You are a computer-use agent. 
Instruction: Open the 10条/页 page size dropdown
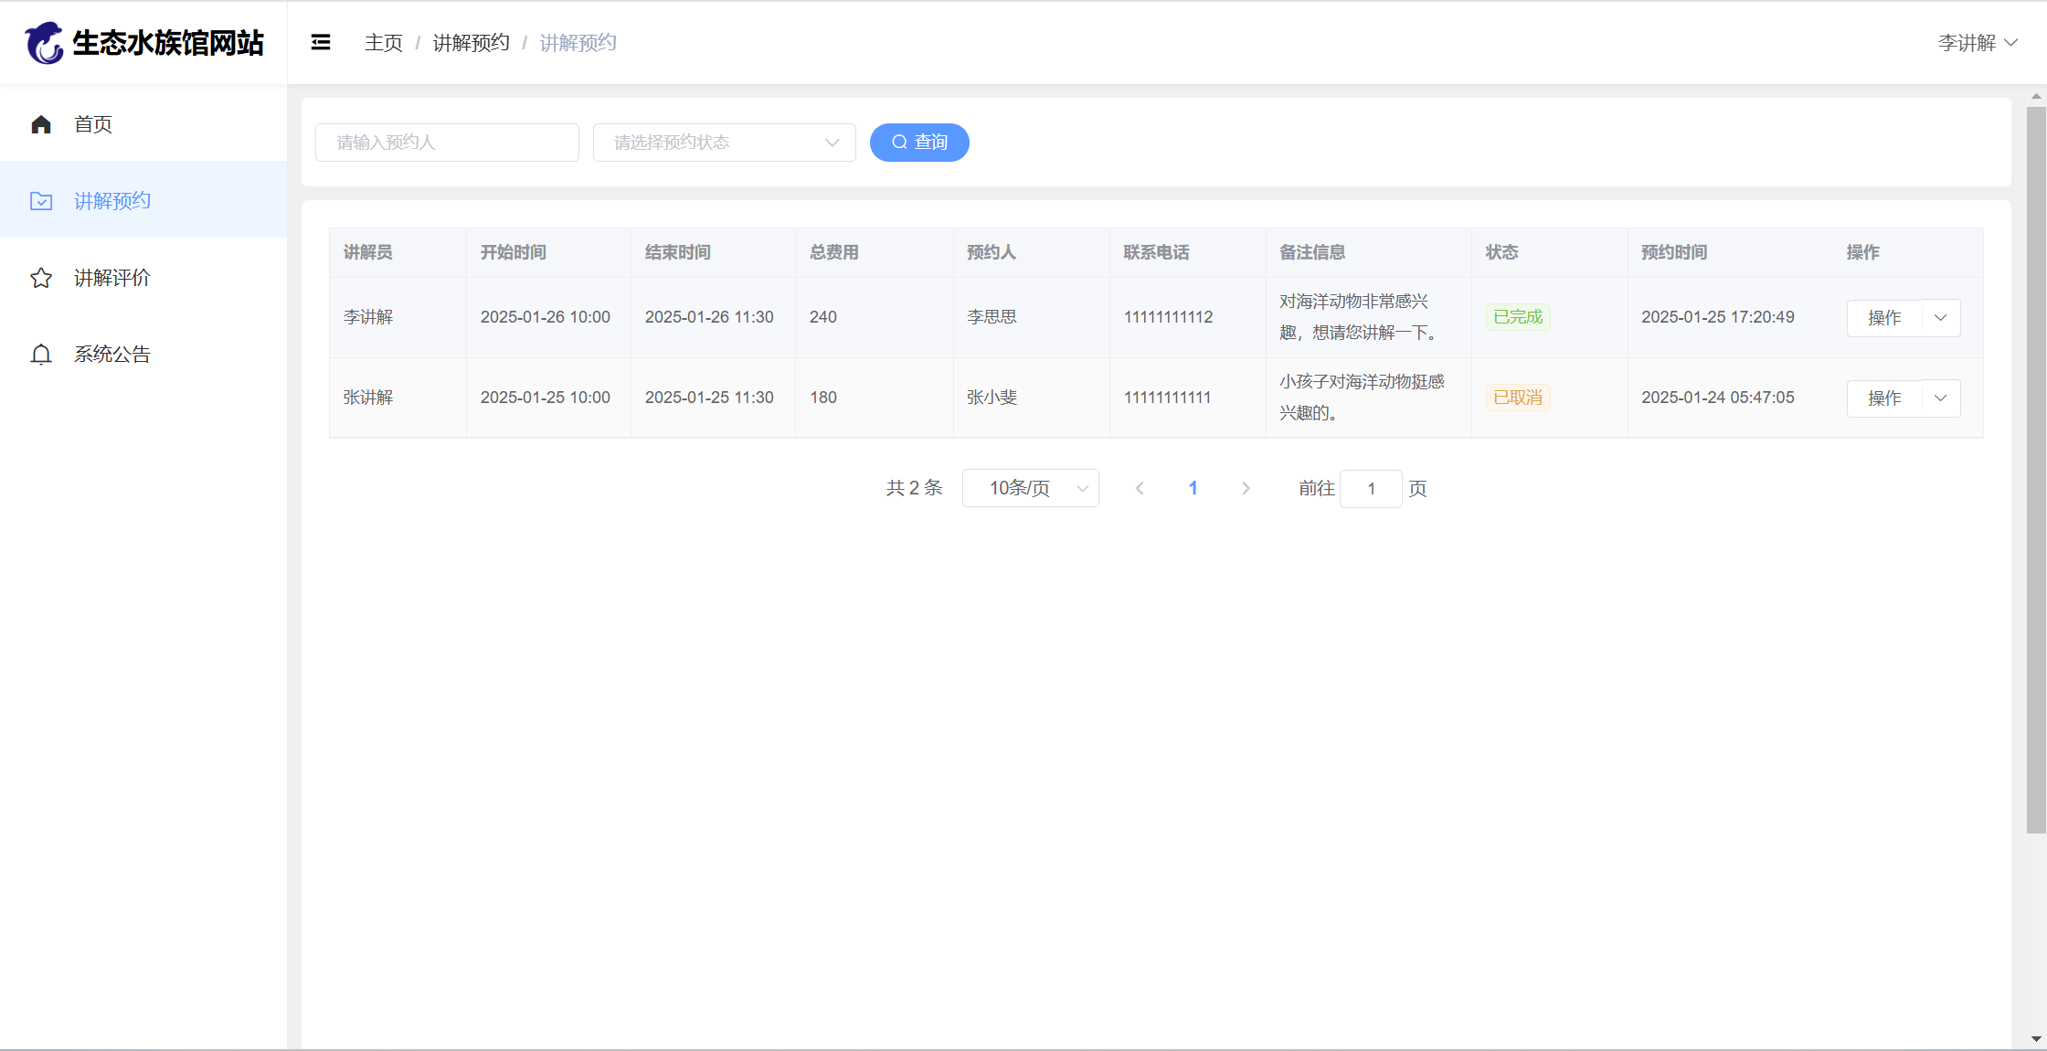click(x=1030, y=489)
